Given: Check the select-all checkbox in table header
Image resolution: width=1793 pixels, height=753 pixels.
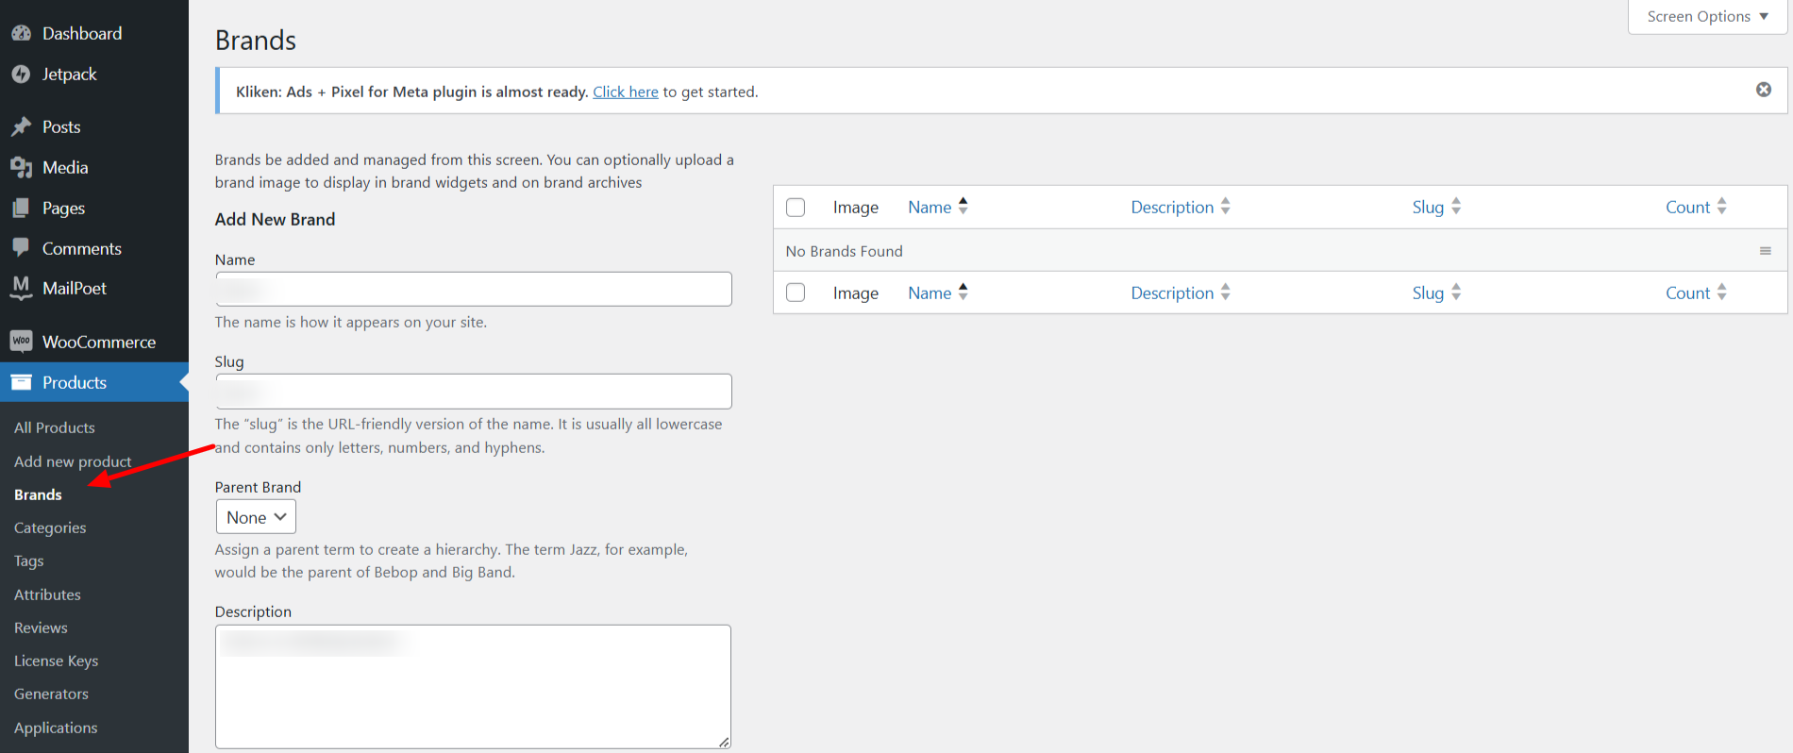Looking at the screenshot, I should [x=796, y=207].
